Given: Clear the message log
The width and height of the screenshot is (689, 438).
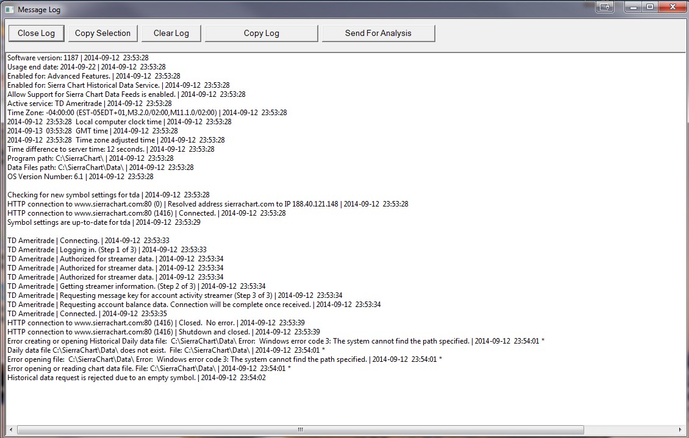Looking at the screenshot, I should [171, 34].
